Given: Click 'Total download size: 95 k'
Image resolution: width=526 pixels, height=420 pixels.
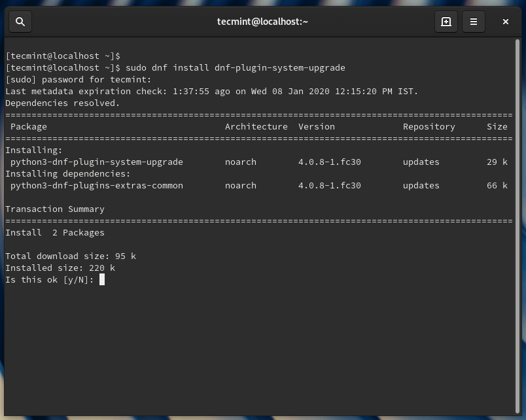Looking at the screenshot, I should point(71,256).
